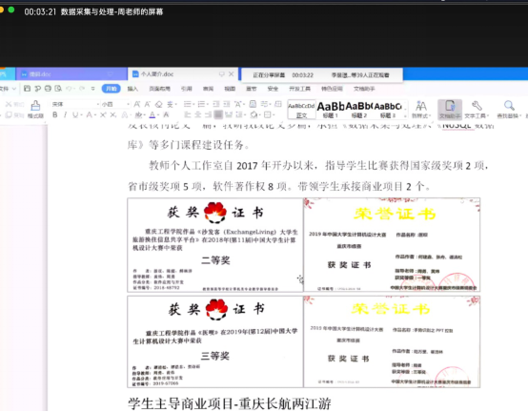Click the font color A swatch

[152, 115]
